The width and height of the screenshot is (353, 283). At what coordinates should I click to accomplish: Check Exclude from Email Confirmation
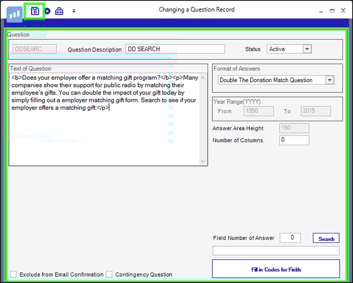pyautogui.click(x=14, y=274)
